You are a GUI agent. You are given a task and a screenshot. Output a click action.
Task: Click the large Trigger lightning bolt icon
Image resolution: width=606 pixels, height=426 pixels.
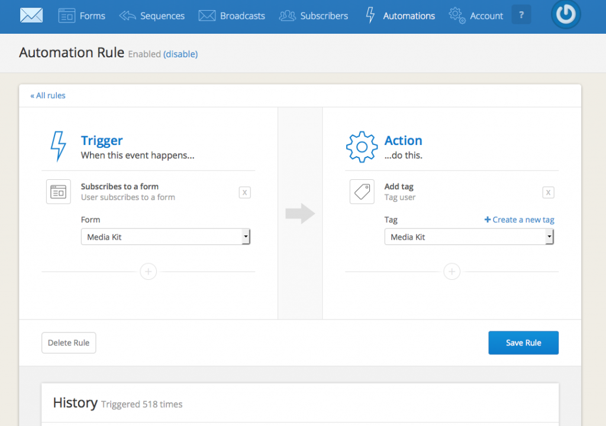click(59, 146)
